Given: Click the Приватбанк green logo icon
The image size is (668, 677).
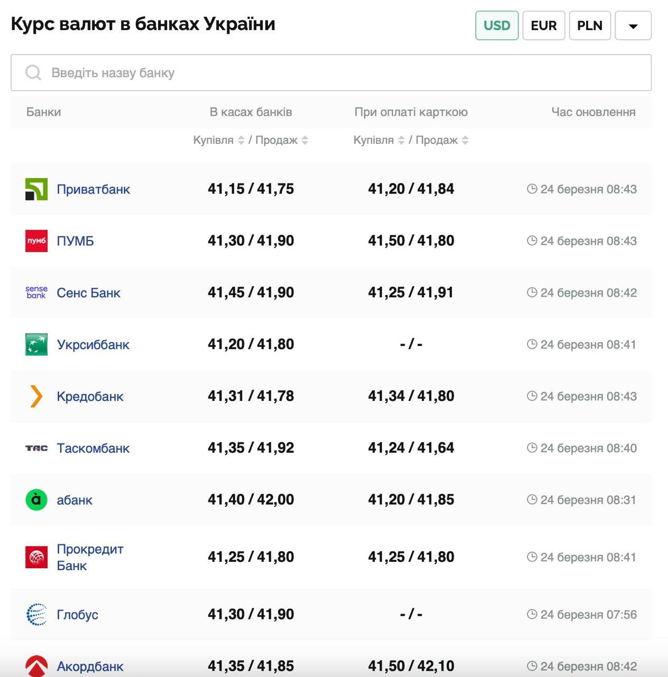Looking at the screenshot, I should point(36,189).
